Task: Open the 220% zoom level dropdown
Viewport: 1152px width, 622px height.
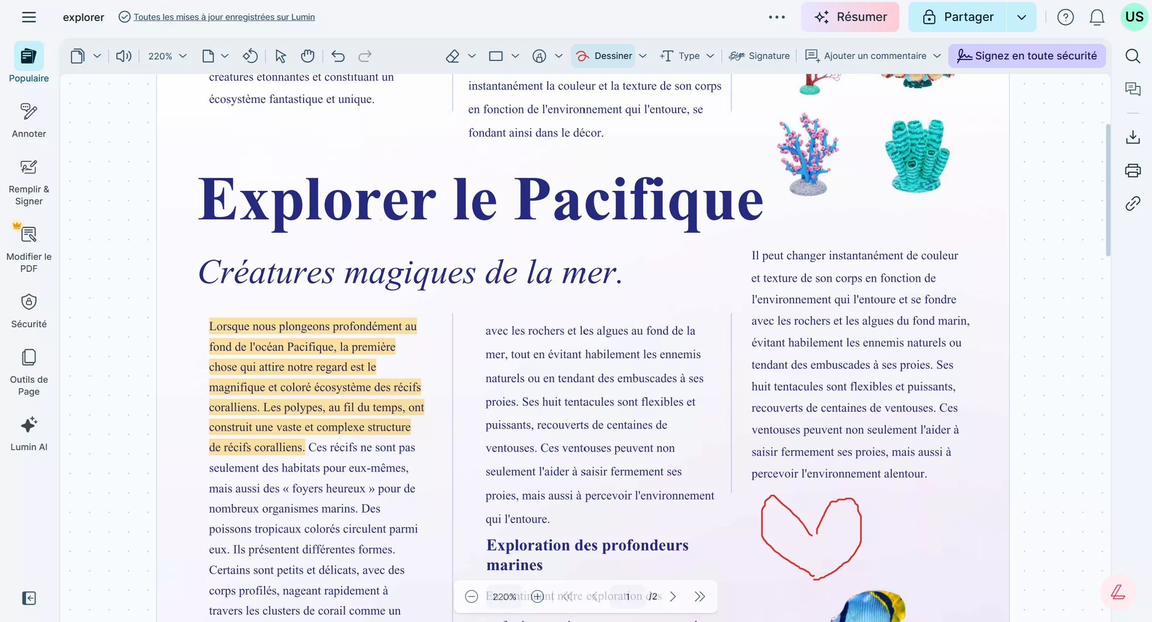Action: (x=167, y=56)
